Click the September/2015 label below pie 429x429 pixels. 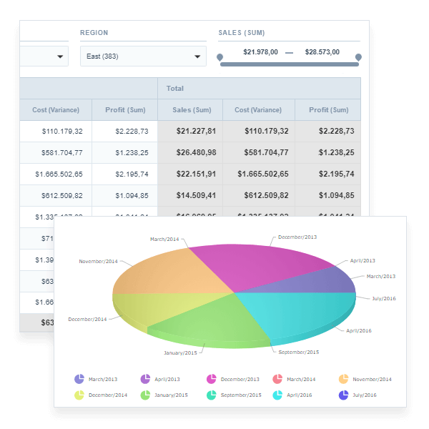pyautogui.click(x=298, y=352)
